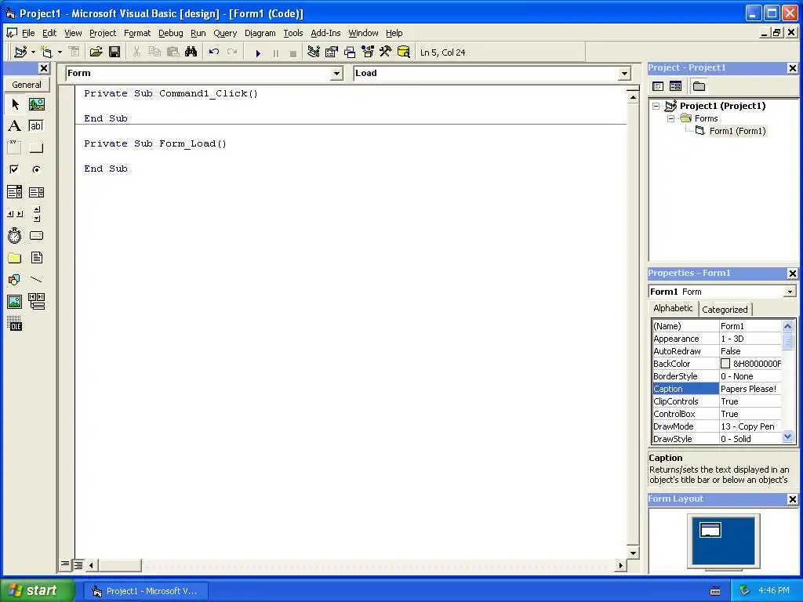Open the dropdown arrow next to Add Form
The image size is (803, 602).
(x=60, y=53)
